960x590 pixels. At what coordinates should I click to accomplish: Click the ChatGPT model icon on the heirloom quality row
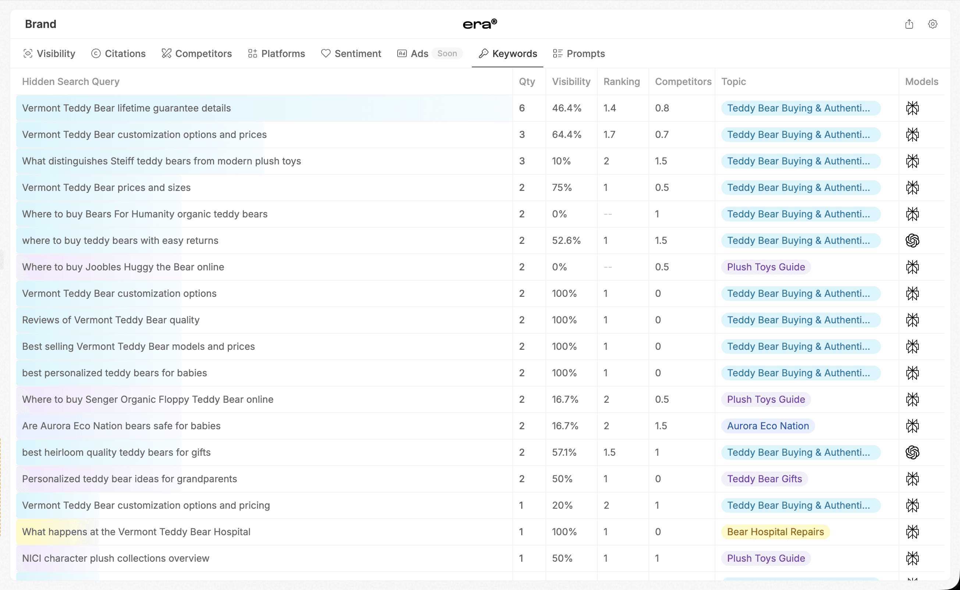coord(912,452)
